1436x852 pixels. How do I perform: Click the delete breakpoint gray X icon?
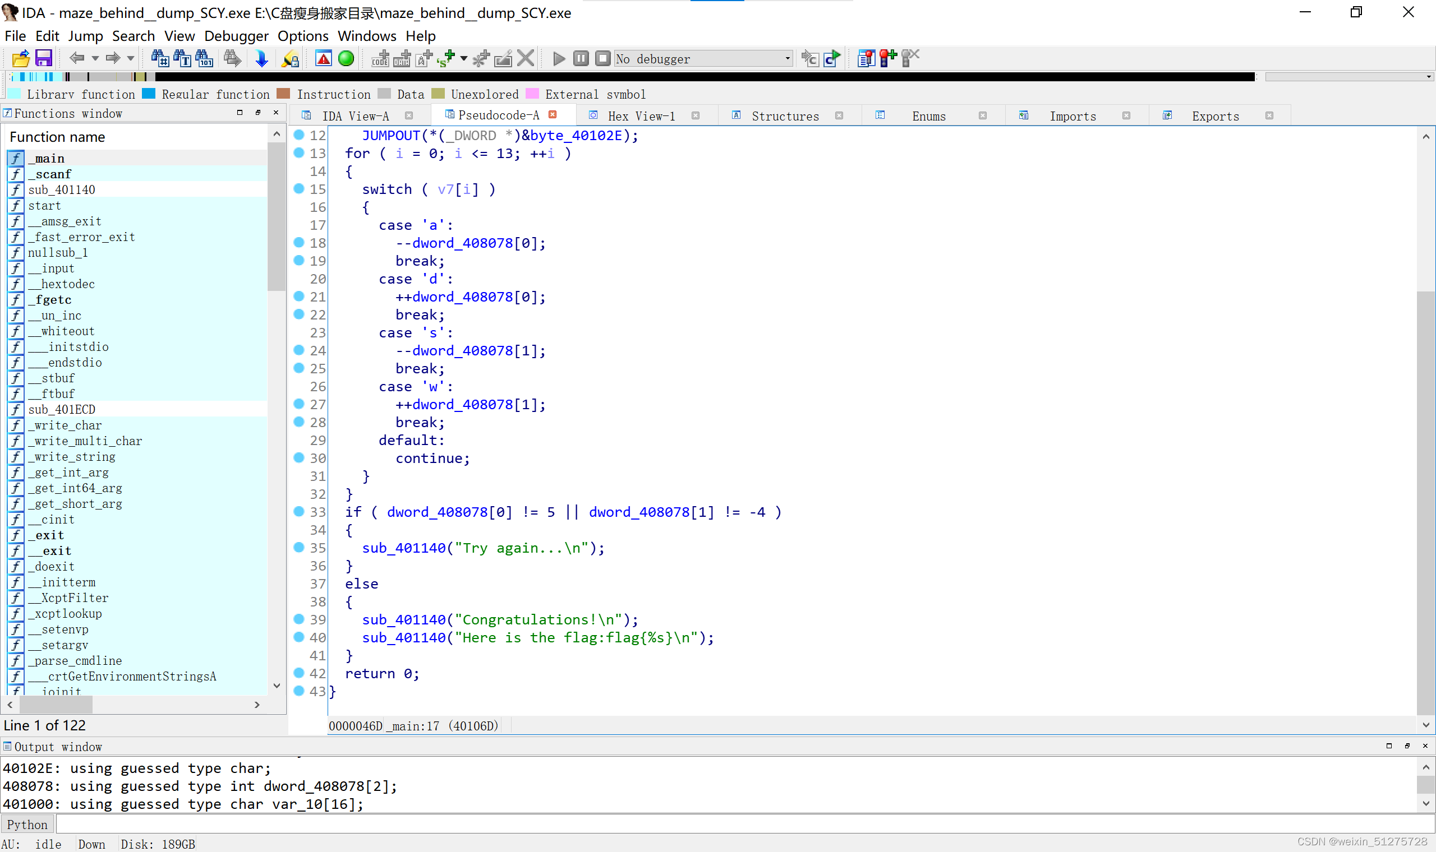click(x=910, y=58)
